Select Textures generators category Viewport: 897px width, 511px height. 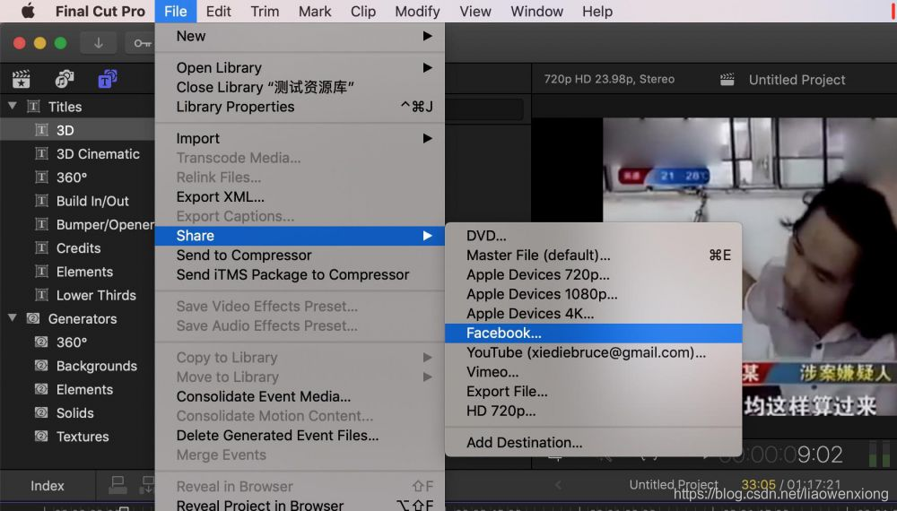(77, 436)
